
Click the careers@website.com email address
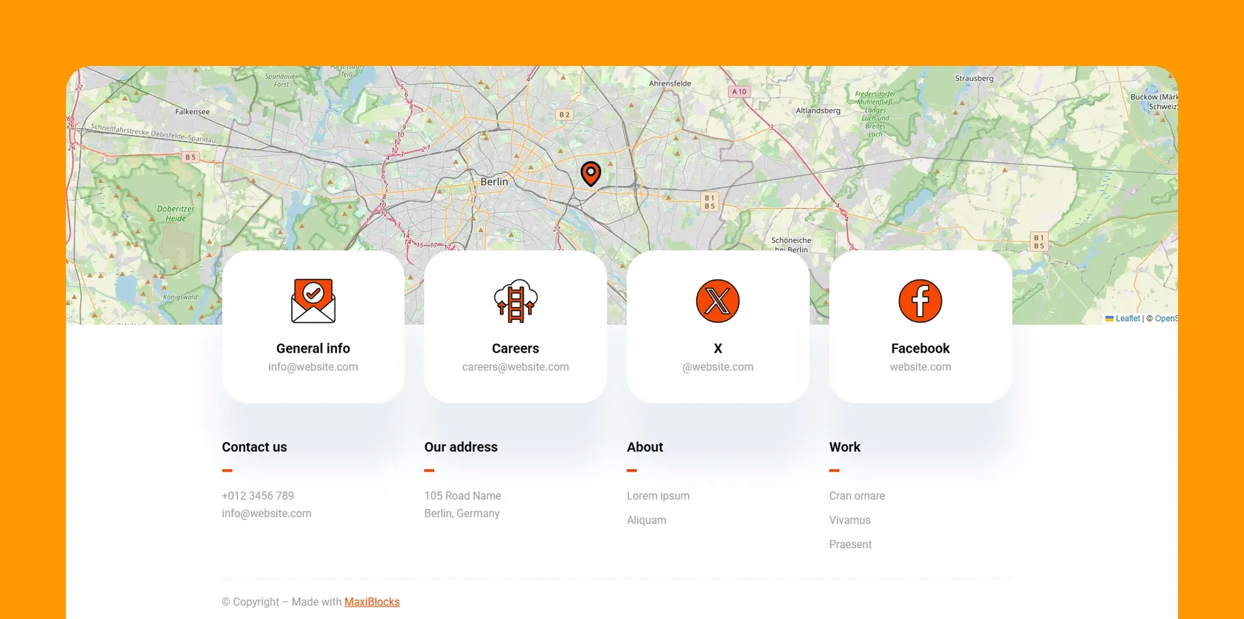pos(515,367)
